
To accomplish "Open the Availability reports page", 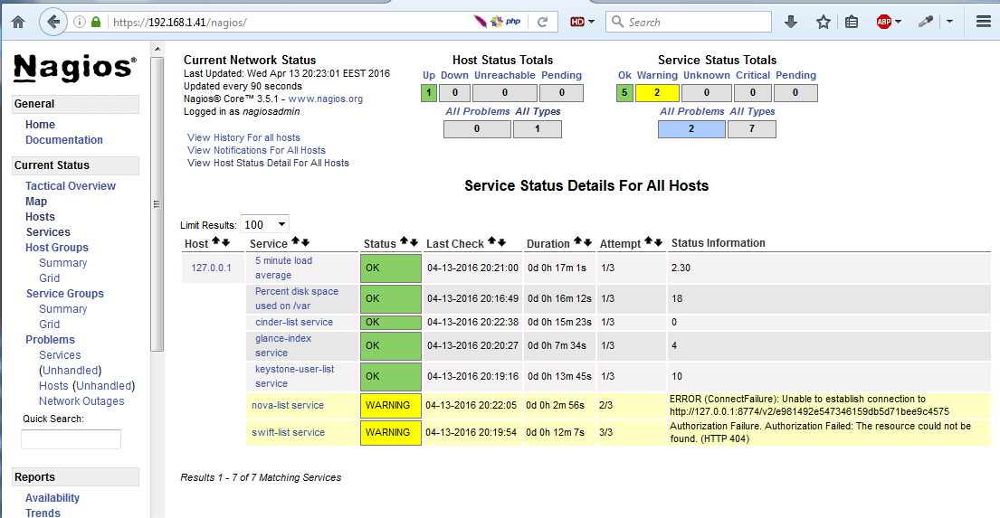I will coord(52,498).
